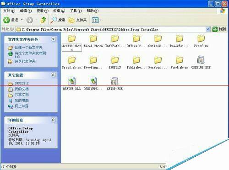Go up one folder level

click(44, 20)
